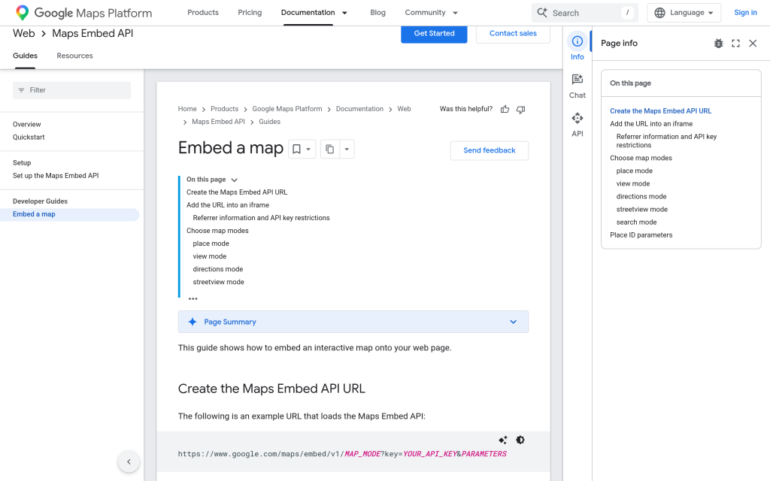Close the Page info panel
Image resolution: width=770 pixels, height=481 pixels.
point(753,43)
